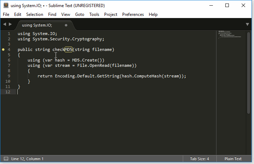Open the Edit menu
This screenshot has width=254, height=164.
18,14
